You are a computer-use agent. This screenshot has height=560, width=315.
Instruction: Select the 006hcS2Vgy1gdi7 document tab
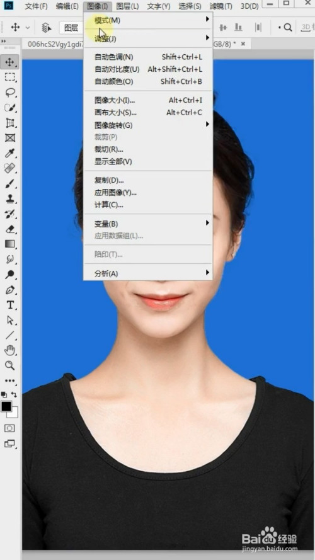55,44
